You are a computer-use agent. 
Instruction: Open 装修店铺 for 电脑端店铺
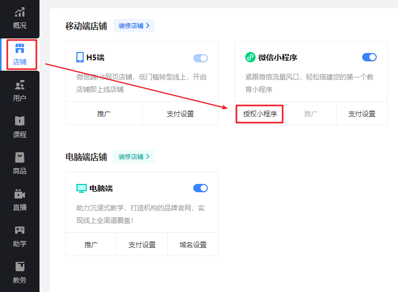pos(134,157)
